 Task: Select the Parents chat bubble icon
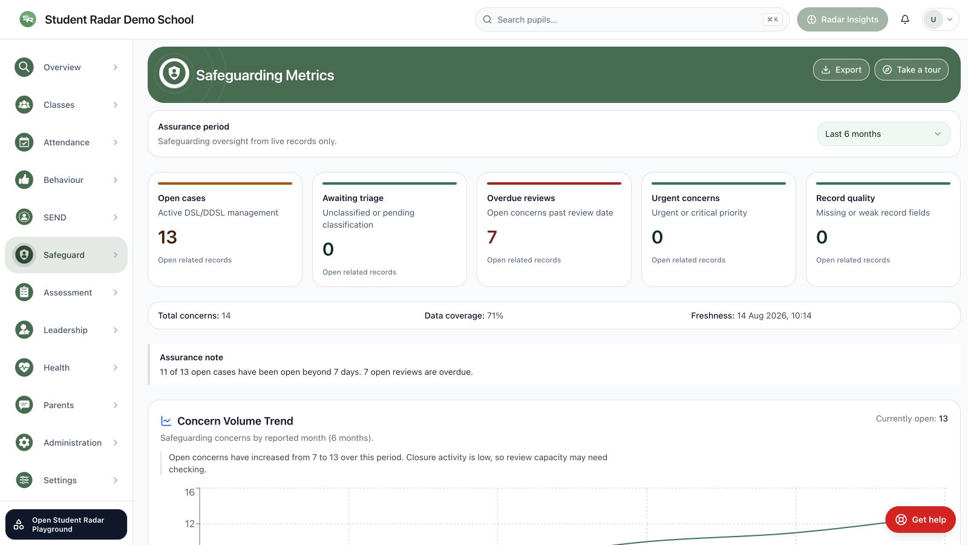point(24,405)
